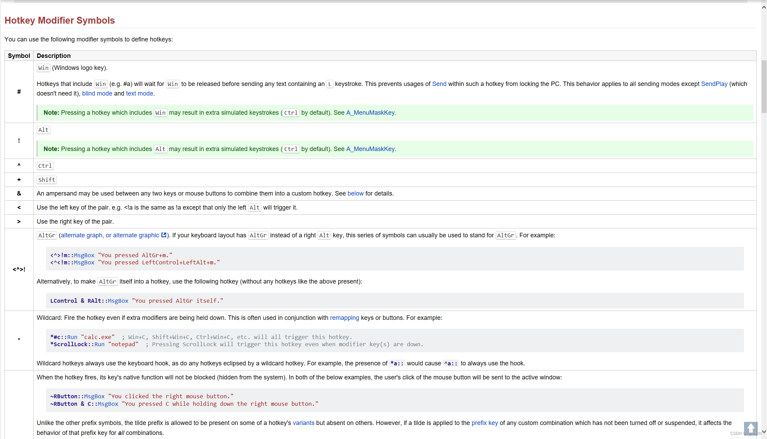Click the 'below' link in ampersand row
This screenshot has height=439, width=767.
(355, 193)
